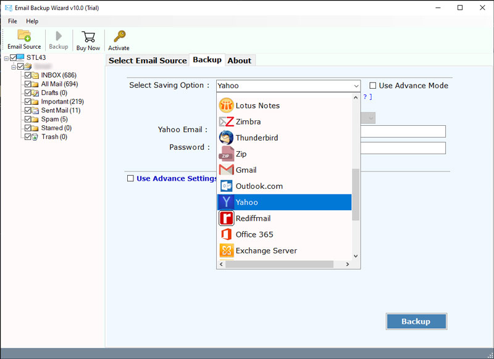This screenshot has width=494, height=359.
Task: Collapse the account node under STL43
Action: pyautogui.click(x=14, y=67)
